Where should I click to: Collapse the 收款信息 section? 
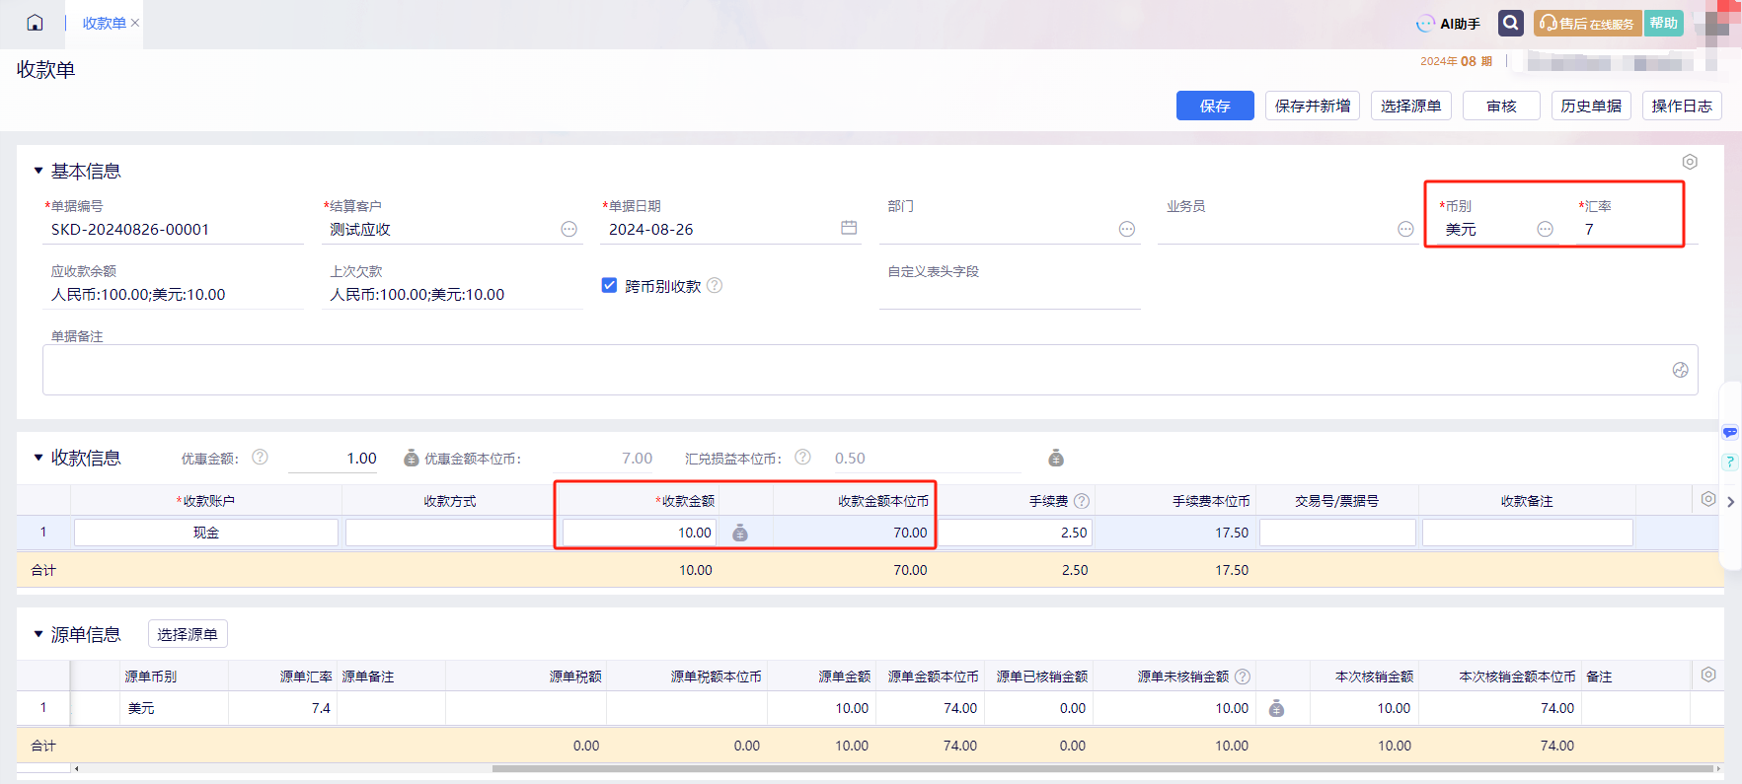click(x=38, y=458)
